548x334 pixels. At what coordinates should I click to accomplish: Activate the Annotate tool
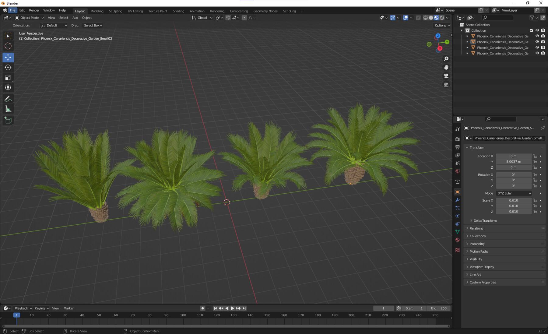[8, 98]
